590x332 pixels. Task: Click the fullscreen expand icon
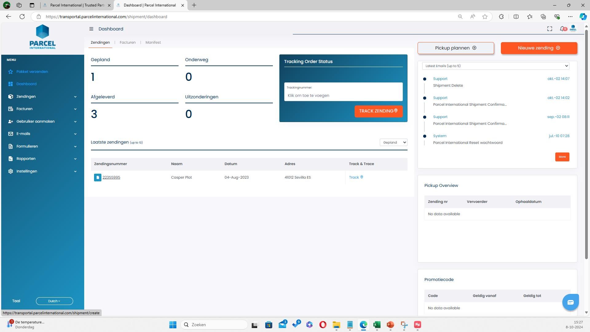pyautogui.click(x=549, y=29)
